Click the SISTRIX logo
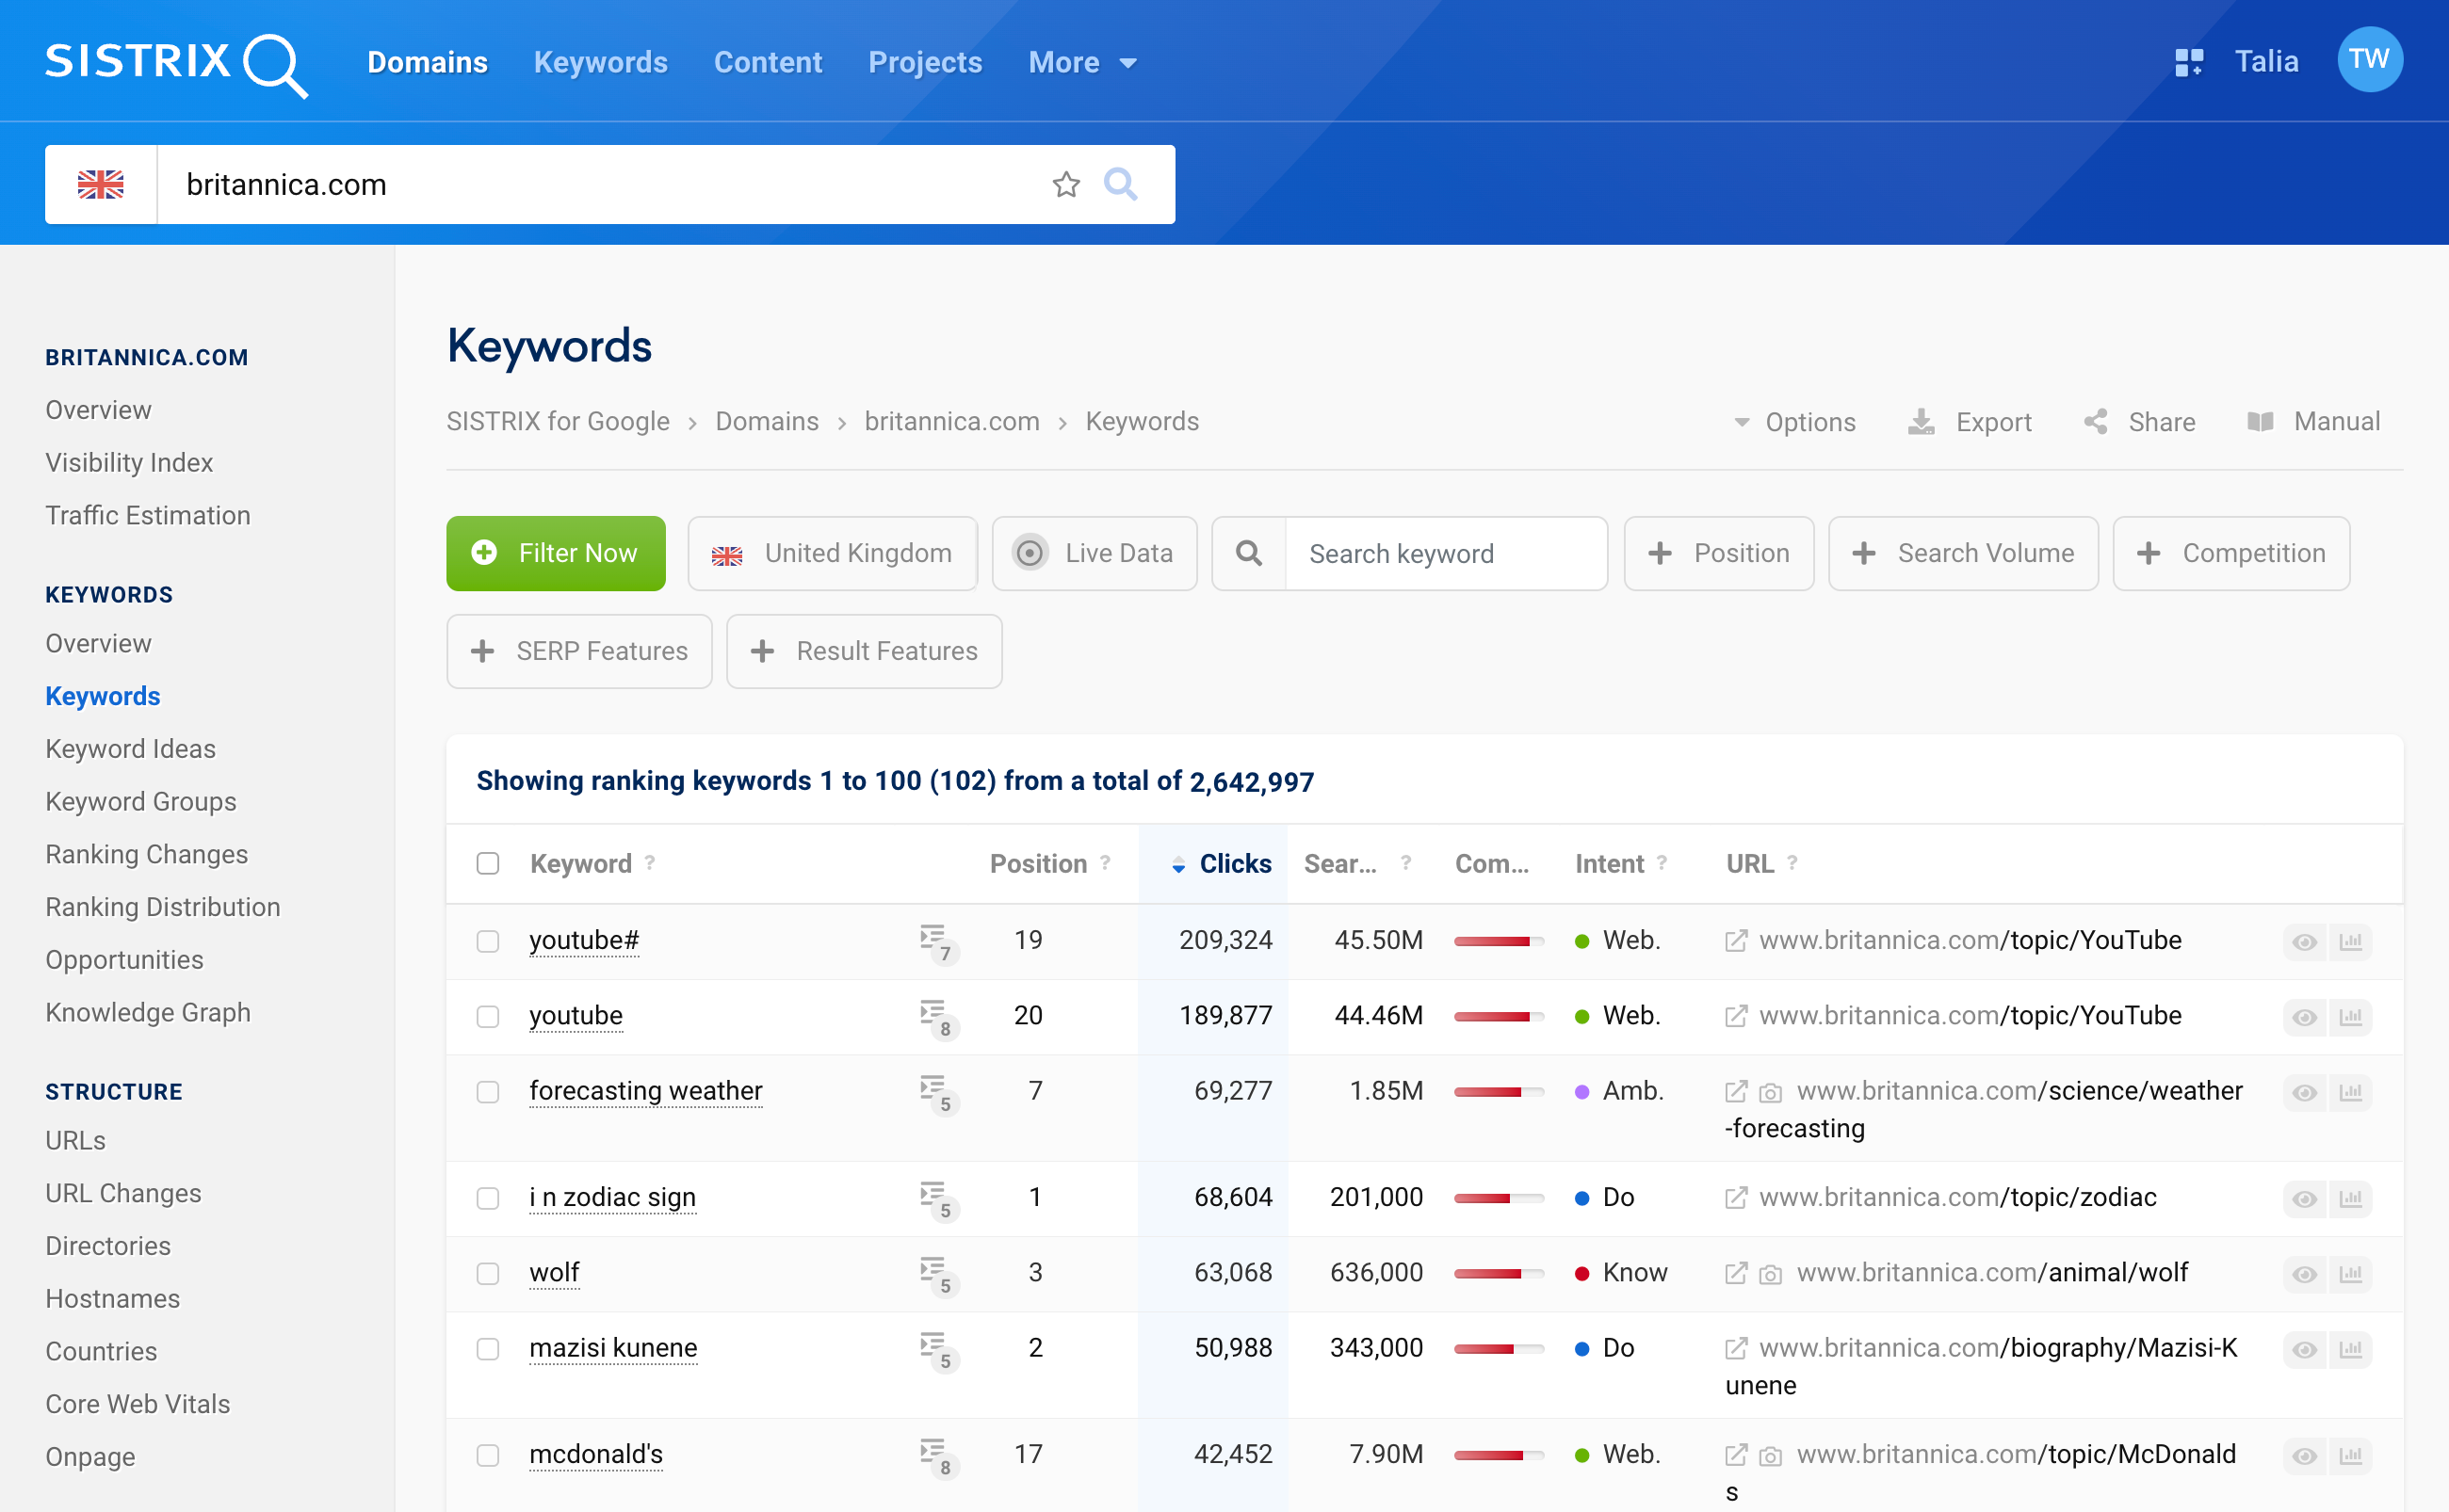This screenshot has width=2449, height=1512. [x=176, y=63]
